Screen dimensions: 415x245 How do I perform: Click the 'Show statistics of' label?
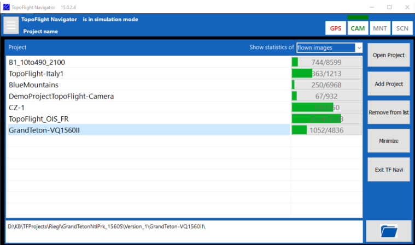(272, 47)
